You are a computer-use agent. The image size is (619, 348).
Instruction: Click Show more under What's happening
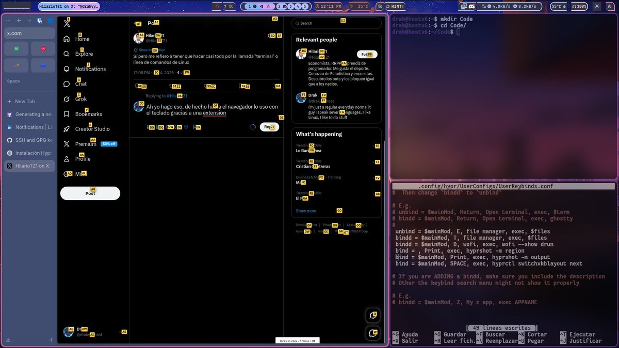coord(306,211)
